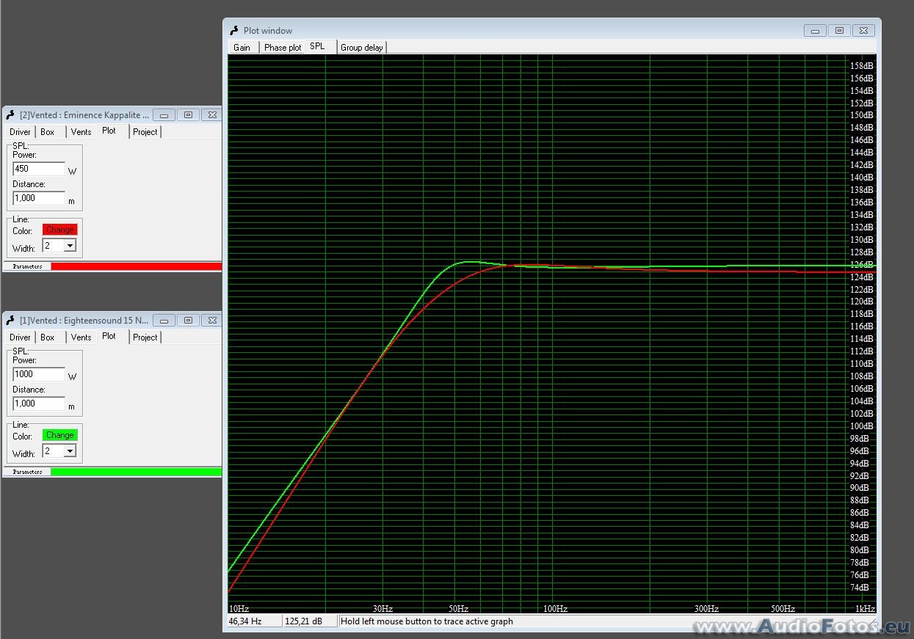Restore the Eighteensound project window
The image size is (914, 639).
(x=188, y=320)
